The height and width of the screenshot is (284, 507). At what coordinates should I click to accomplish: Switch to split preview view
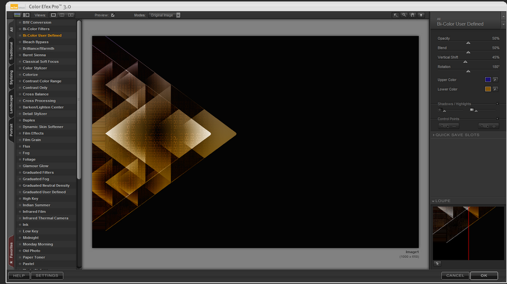click(62, 15)
